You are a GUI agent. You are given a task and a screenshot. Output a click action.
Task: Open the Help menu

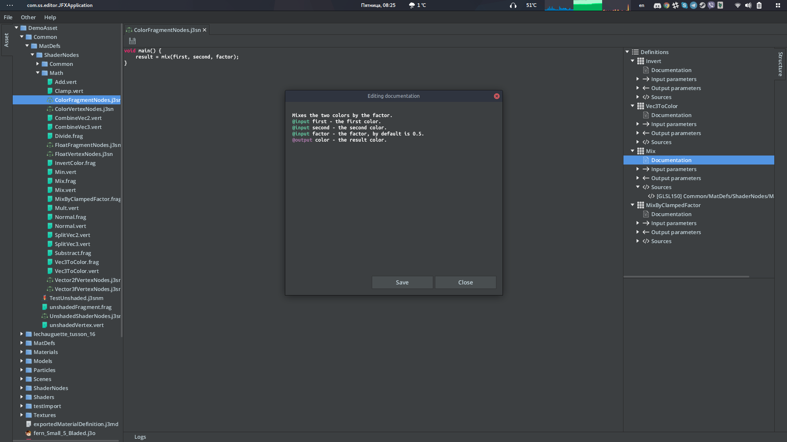[x=50, y=17]
